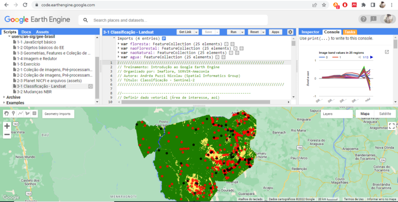Toggle the browser side panel

[373, 5]
